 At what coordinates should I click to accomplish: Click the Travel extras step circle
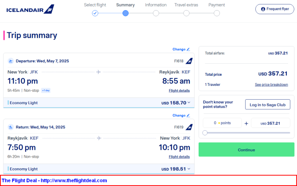point(186,13)
